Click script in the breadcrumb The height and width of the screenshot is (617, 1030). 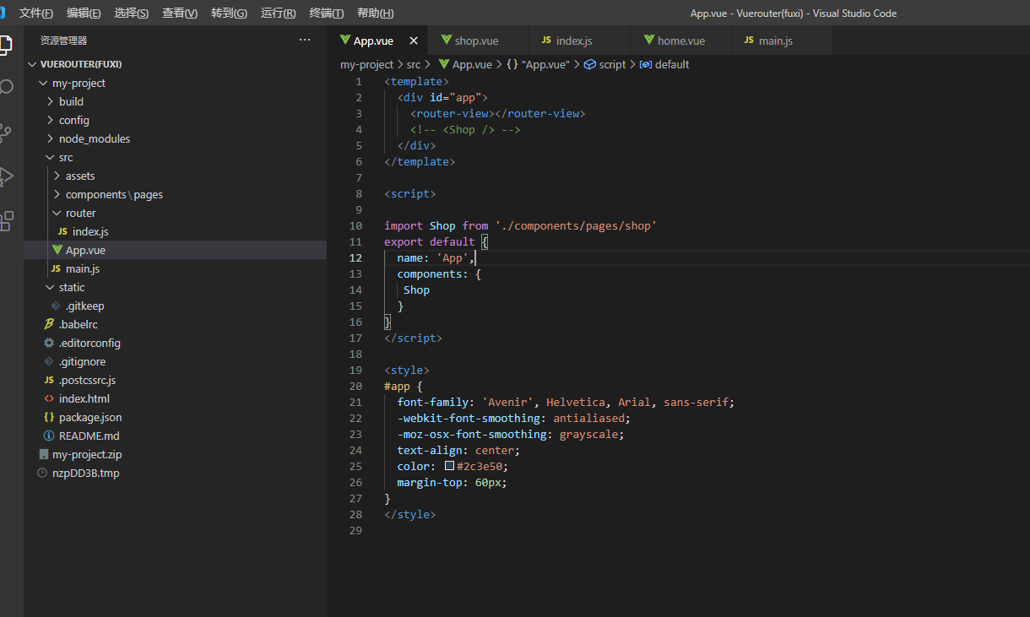[612, 64]
